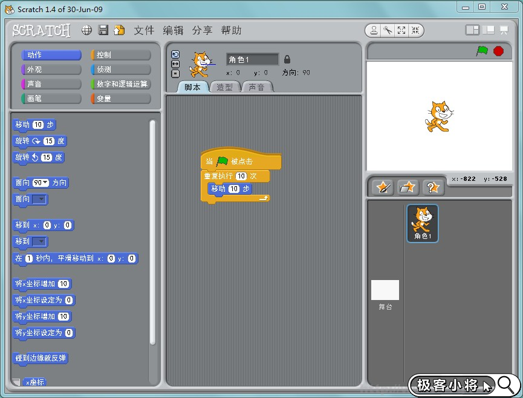Viewport: 523px width, 398px height.
Task: Set rotation style to left-right flip only
Action: (x=175, y=64)
